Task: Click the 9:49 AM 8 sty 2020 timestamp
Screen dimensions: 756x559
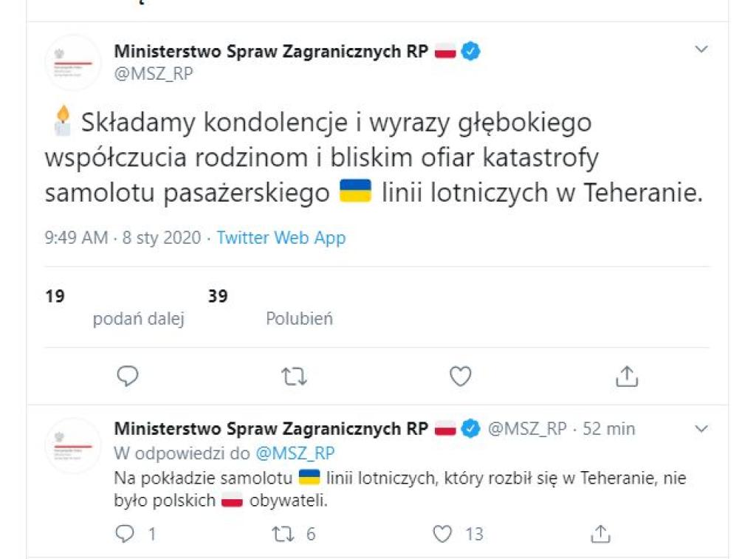Action: point(123,238)
